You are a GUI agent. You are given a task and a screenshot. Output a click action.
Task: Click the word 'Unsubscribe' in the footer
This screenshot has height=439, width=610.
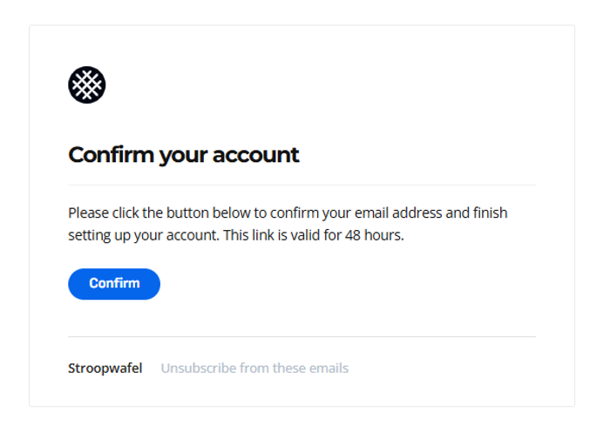point(197,368)
